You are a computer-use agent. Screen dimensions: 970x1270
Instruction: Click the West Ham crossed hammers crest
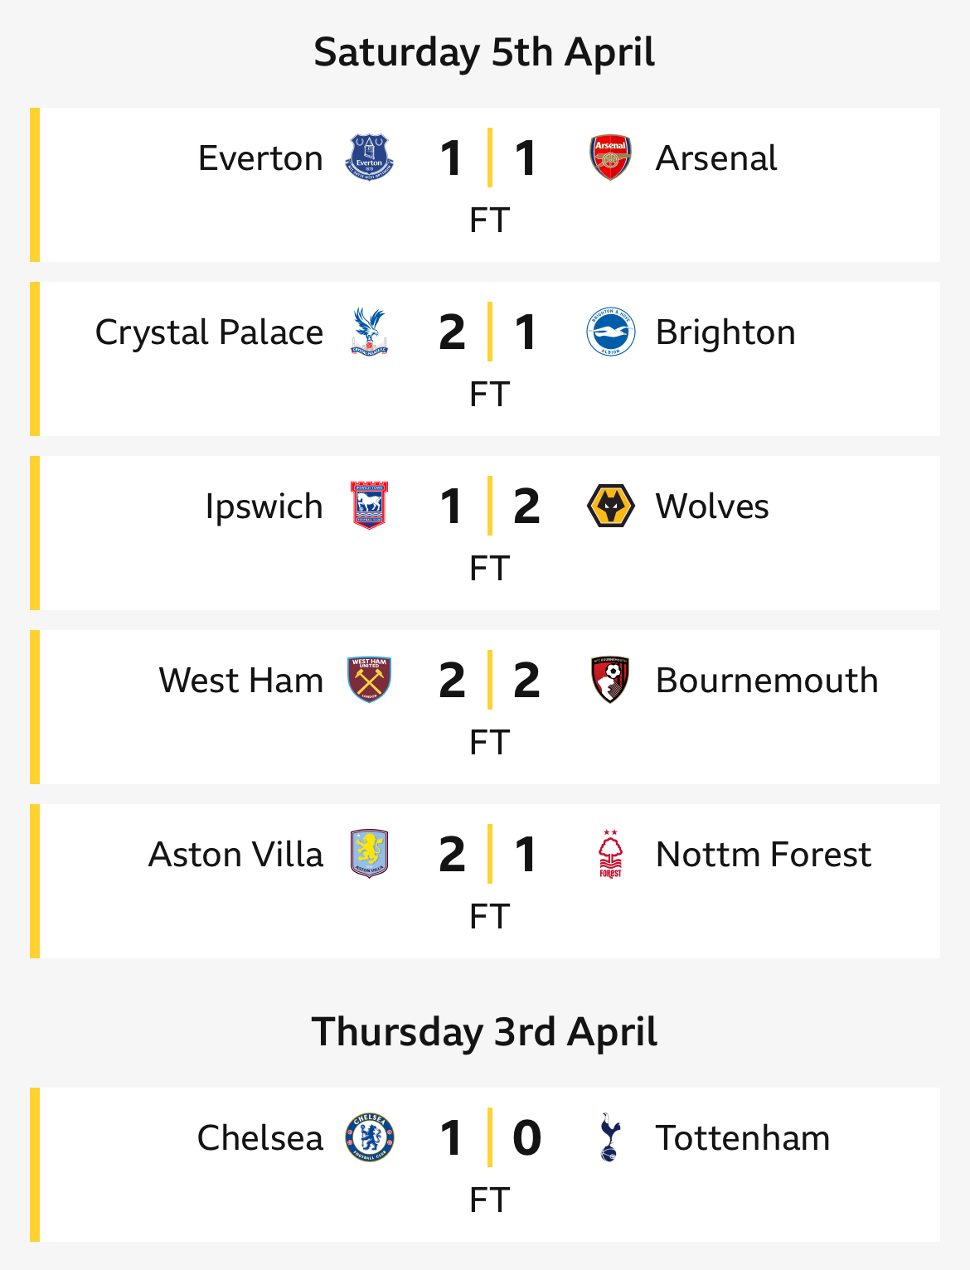pos(369,680)
